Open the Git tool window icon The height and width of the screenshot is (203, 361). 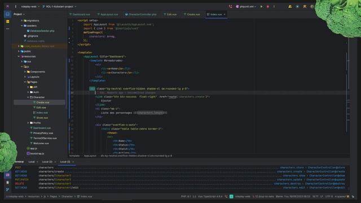(7, 189)
